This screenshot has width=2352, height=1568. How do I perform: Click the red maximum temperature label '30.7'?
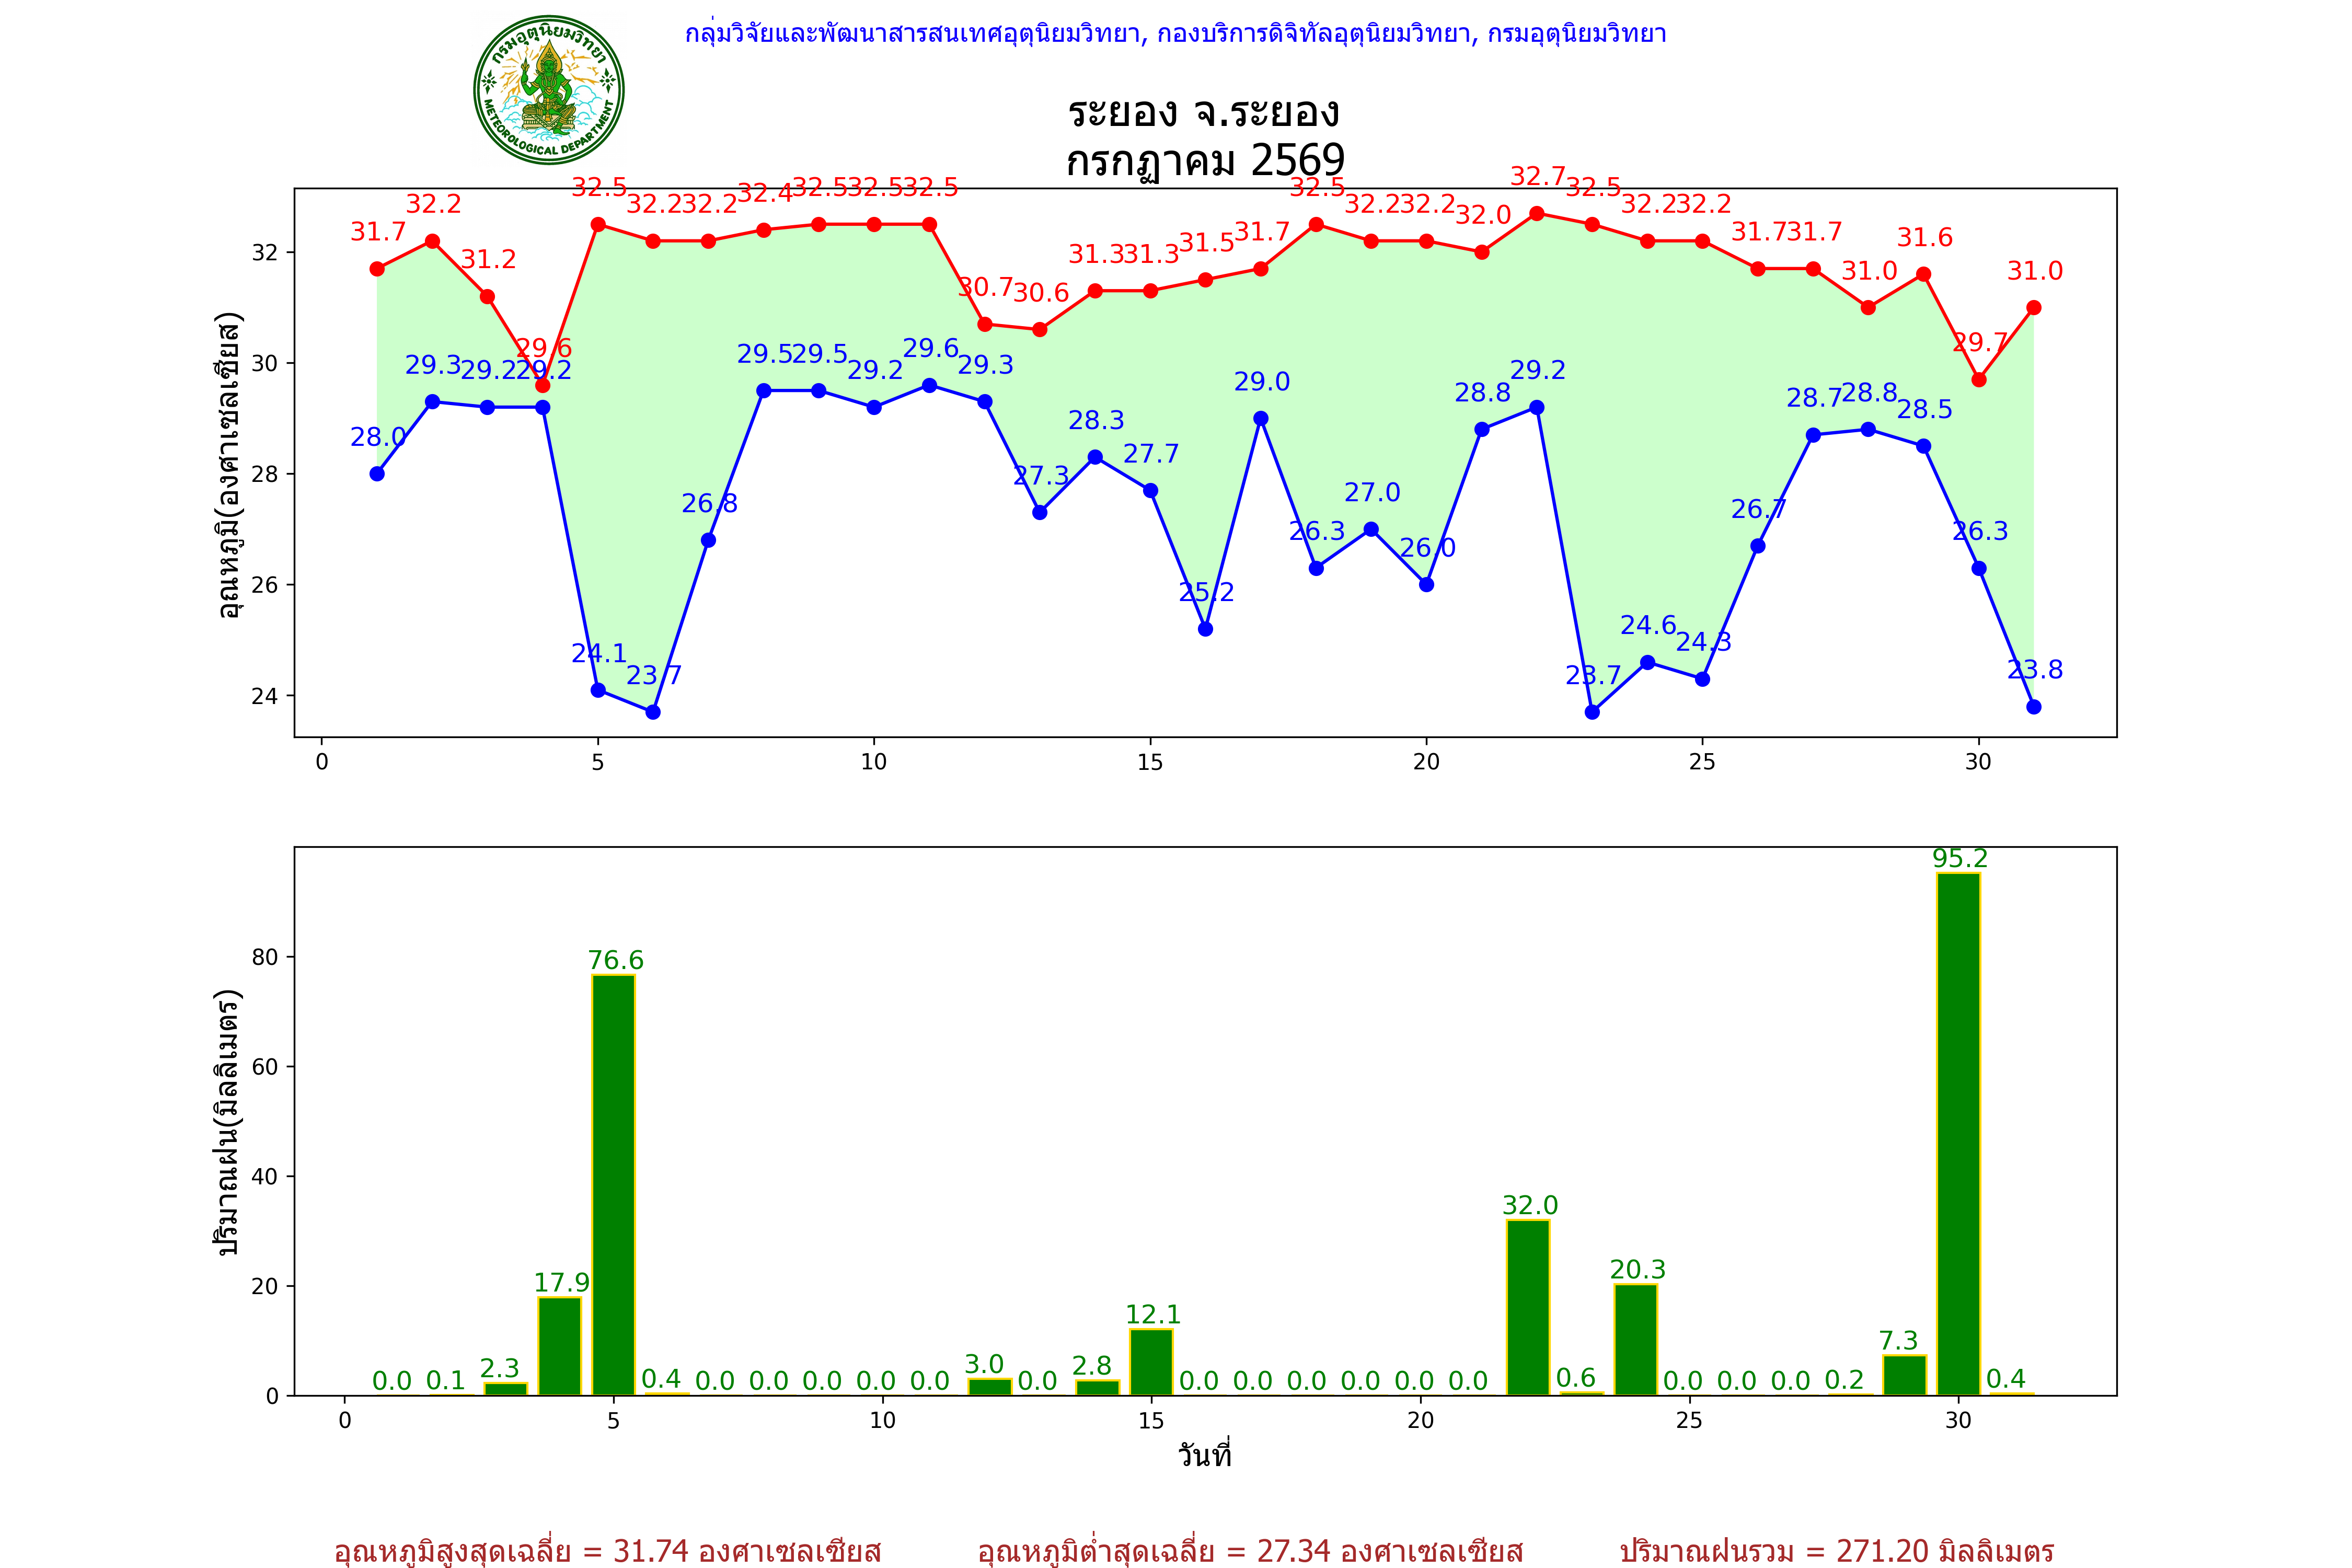pyautogui.click(x=986, y=287)
